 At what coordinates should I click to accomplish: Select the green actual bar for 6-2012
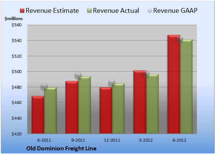186,86
